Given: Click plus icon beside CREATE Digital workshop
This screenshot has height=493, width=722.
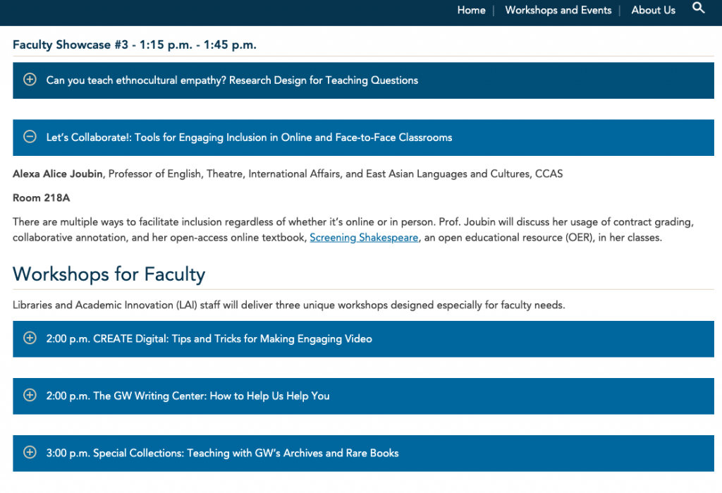Looking at the screenshot, I should pos(30,339).
